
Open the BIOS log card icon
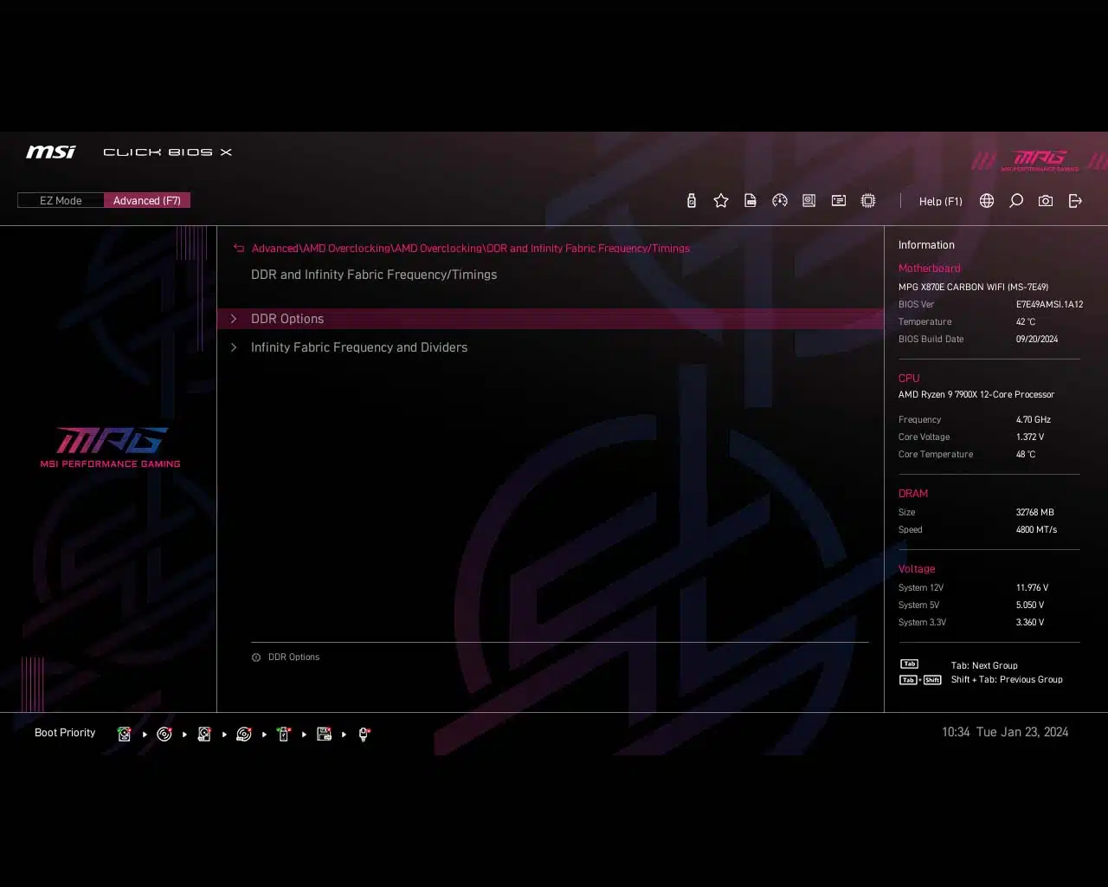(839, 201)
